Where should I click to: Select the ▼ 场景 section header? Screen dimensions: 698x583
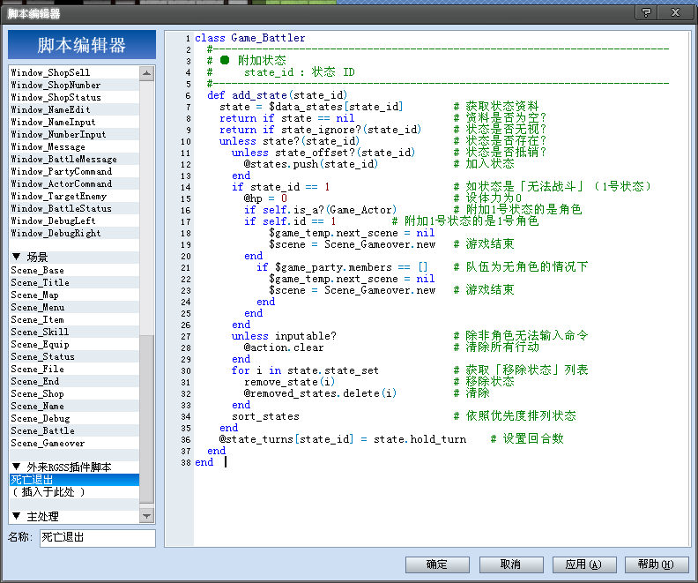(74, 257)
